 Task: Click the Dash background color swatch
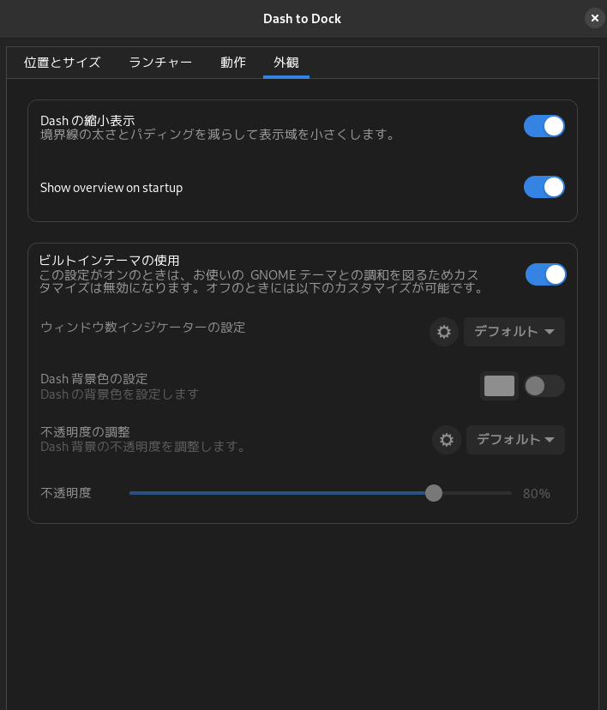[499, 386]
